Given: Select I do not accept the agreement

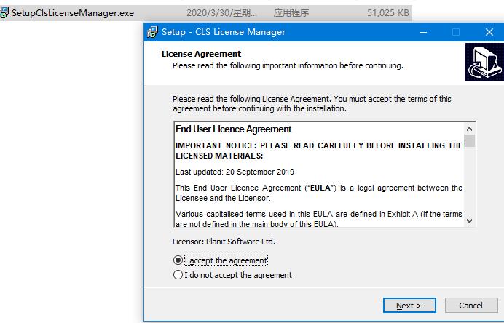Looking at the screenshot, I should coord(232,275).
